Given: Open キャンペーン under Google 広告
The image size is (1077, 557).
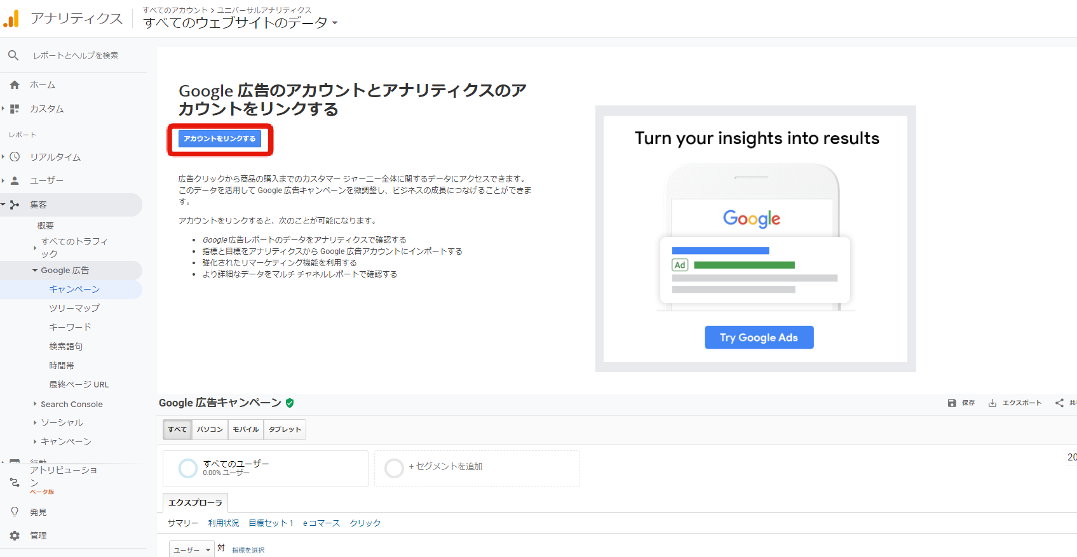Looking at the screenshot, I should 74,289.
